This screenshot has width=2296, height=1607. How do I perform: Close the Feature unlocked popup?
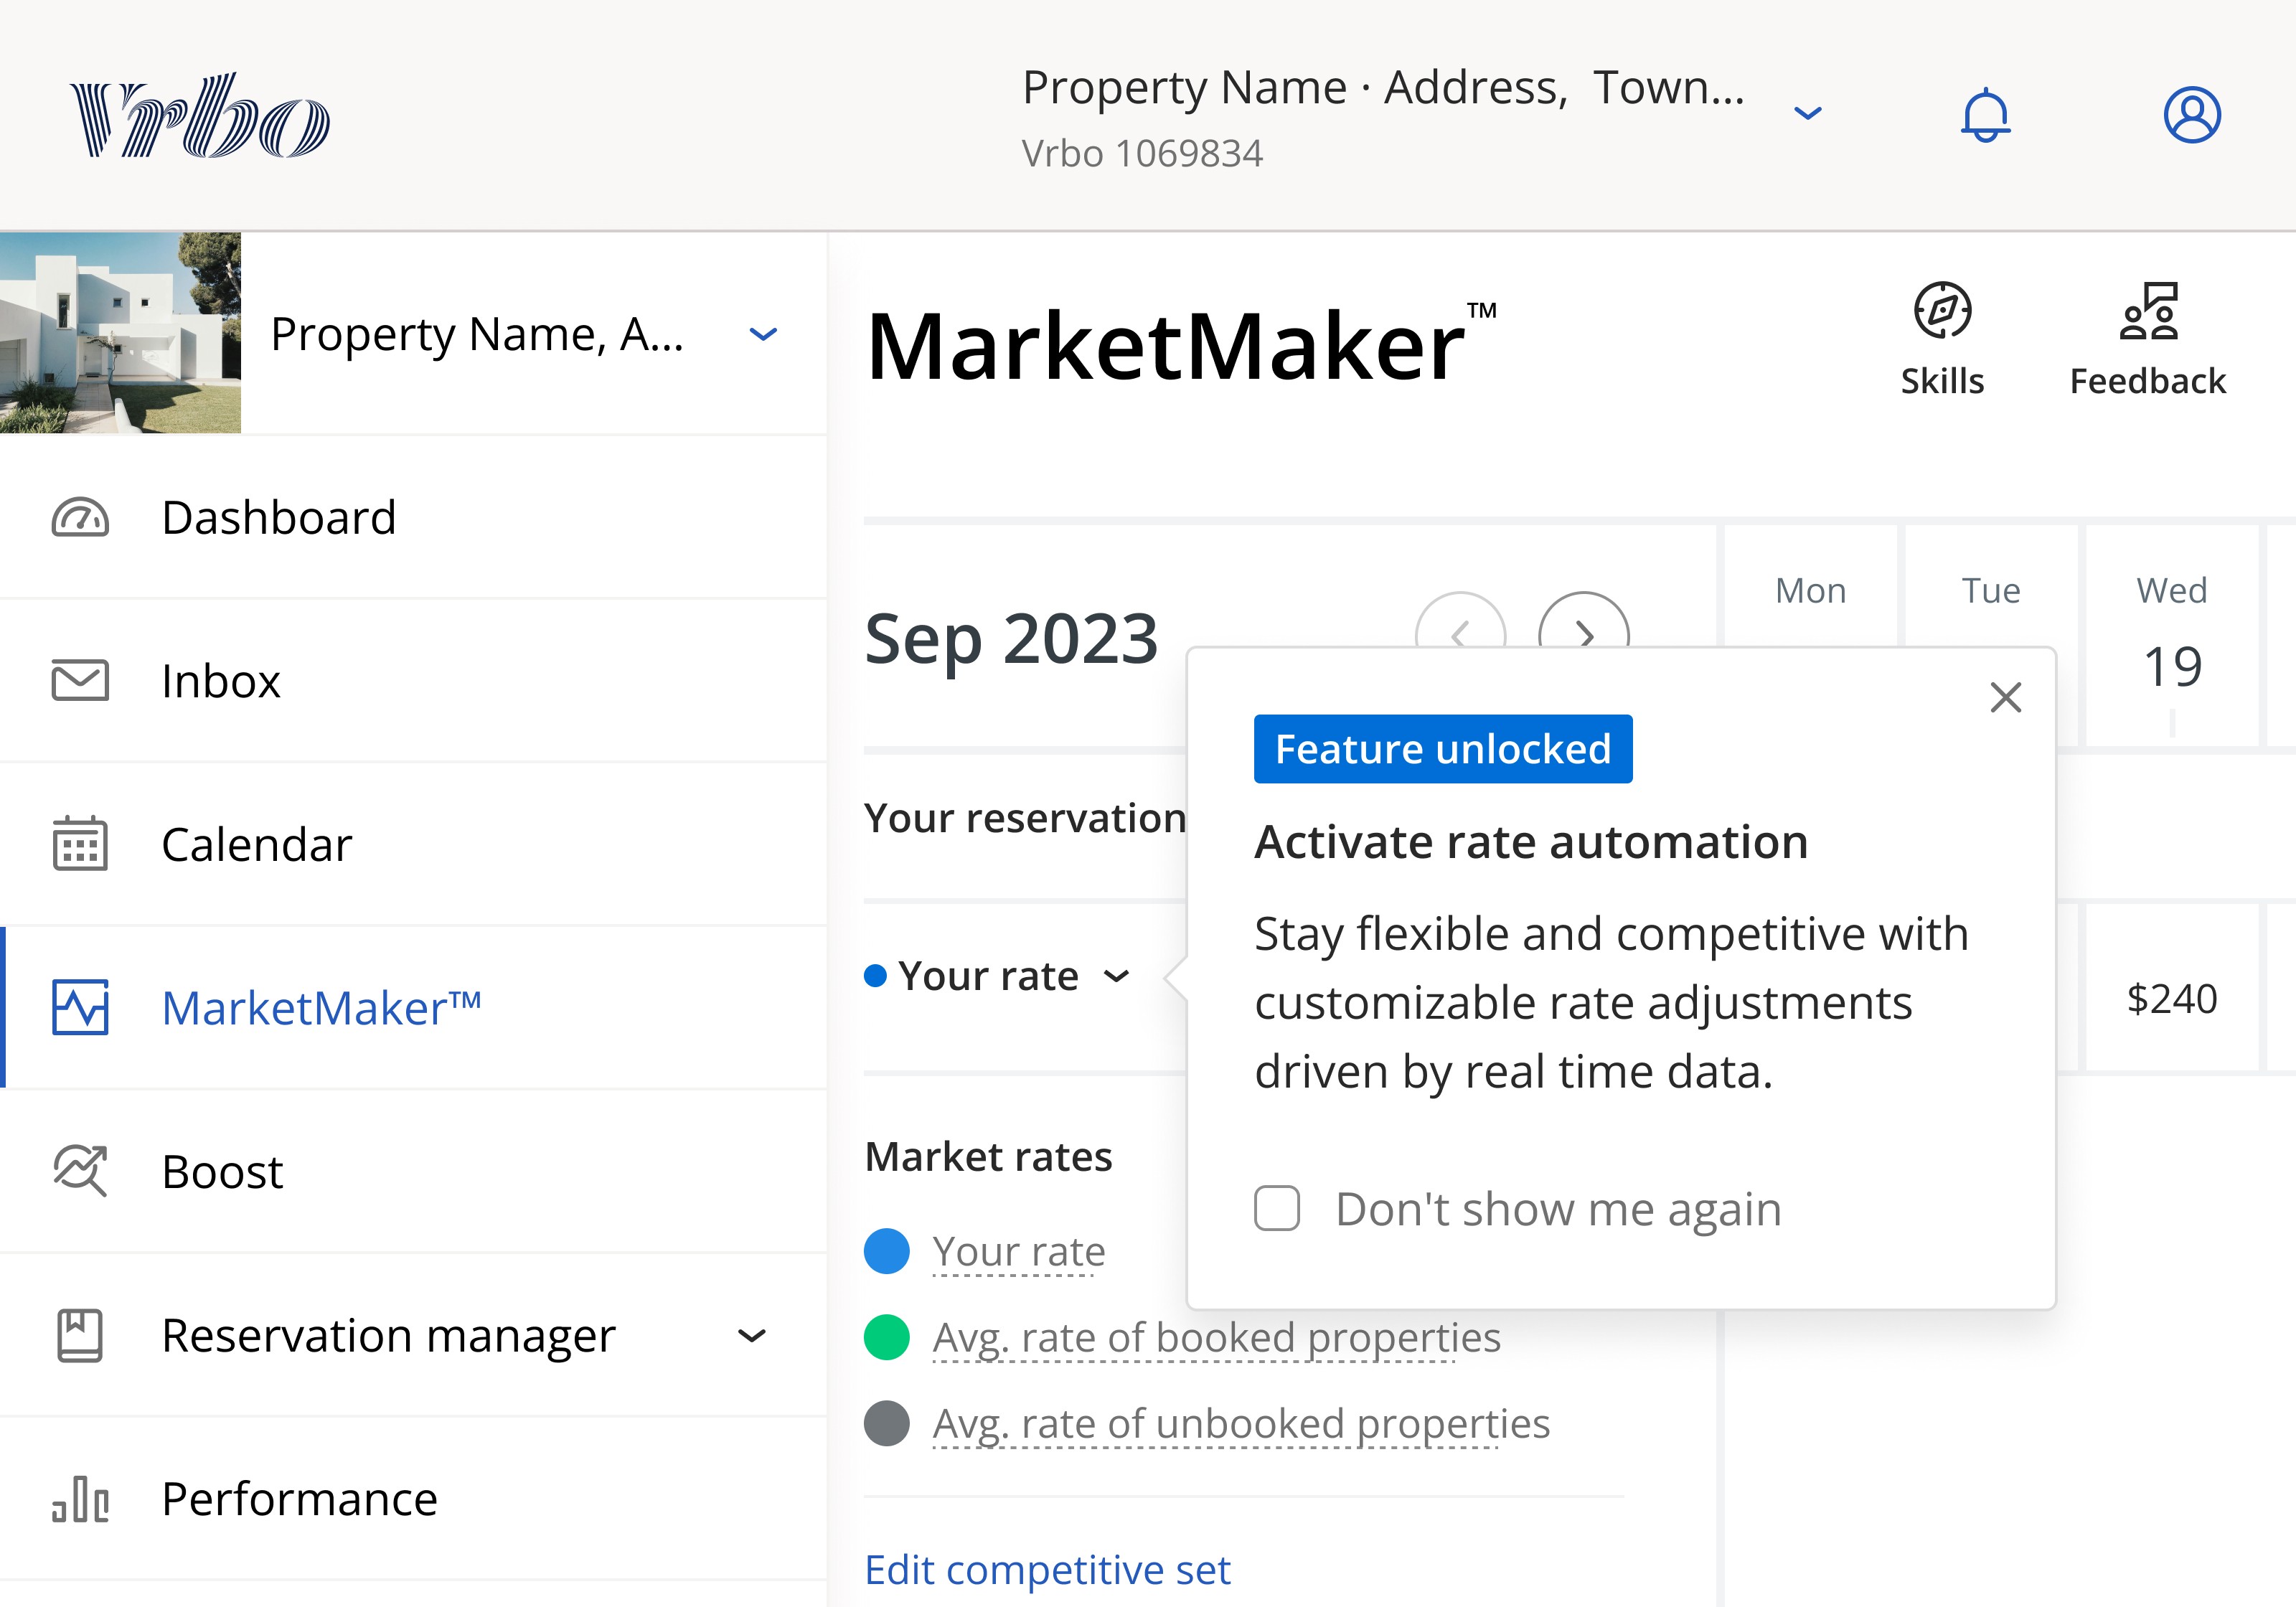(2005, 697)
